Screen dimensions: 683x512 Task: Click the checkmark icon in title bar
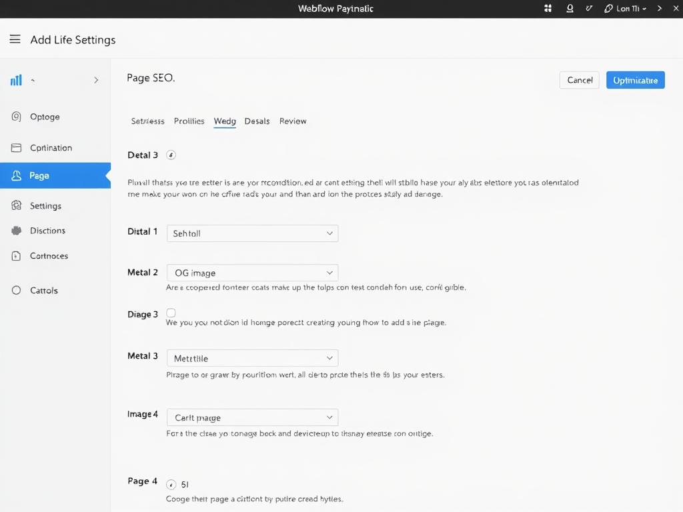coord(589,8)
